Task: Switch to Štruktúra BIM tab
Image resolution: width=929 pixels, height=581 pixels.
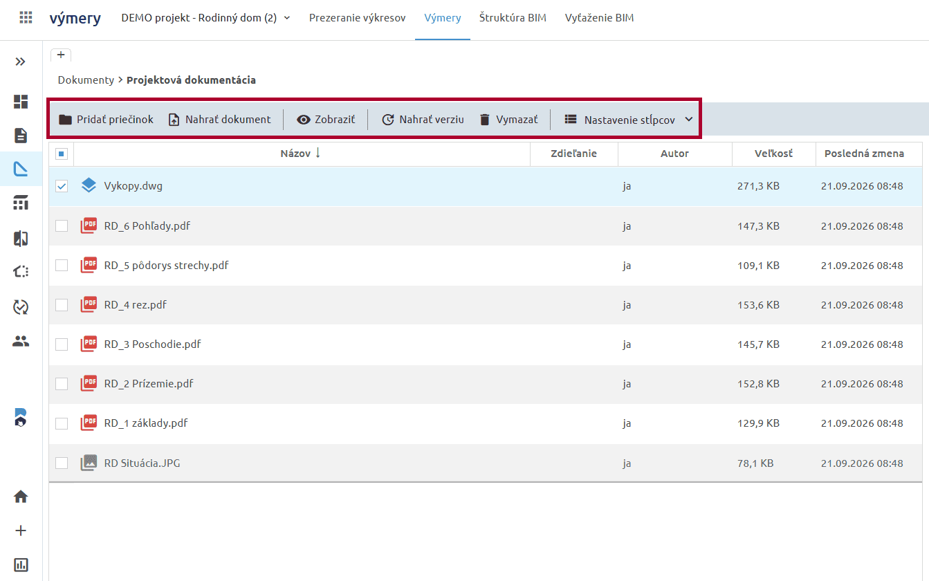Action: 513,18
